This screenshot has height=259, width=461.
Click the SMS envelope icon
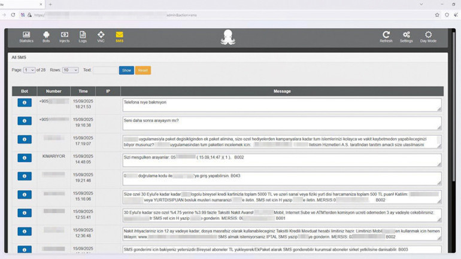tap(119, 35)
